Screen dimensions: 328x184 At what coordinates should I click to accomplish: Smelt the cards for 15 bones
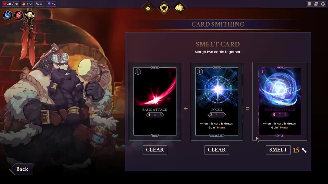pos(278,150)
